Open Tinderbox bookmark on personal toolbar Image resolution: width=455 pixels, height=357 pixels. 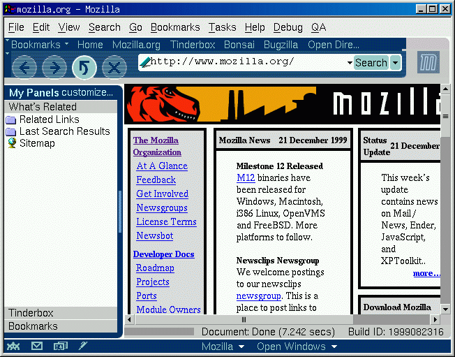pyautogui.click(x=193, y=45)
